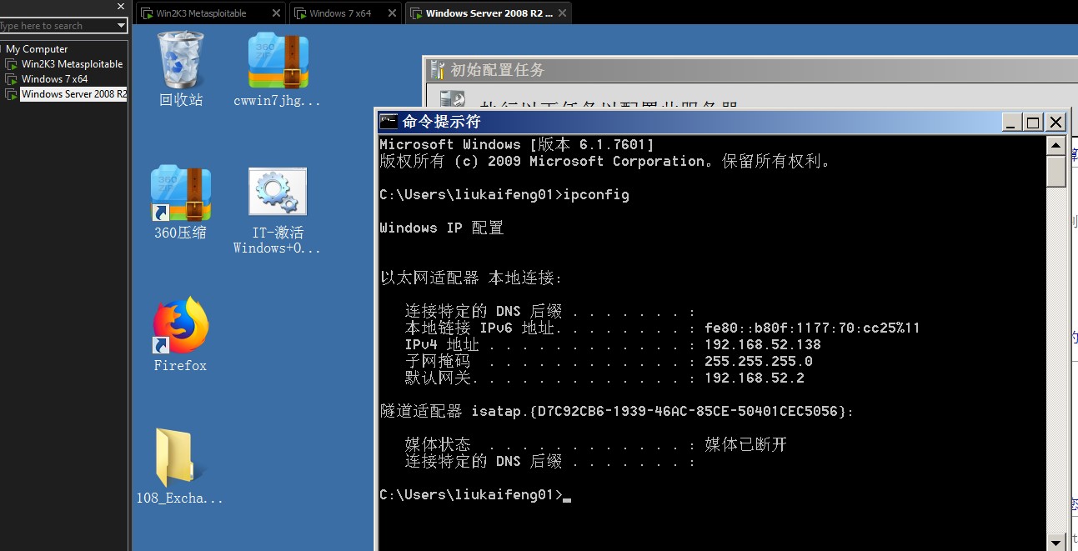Screen dimensions: 1078x551
Task: Open the cwwin7jhg archive icon
Action: coord(277,58)
